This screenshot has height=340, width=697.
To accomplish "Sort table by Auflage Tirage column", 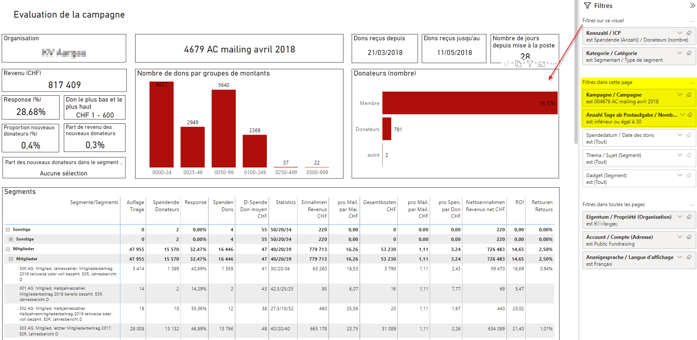I will [135, 206].
